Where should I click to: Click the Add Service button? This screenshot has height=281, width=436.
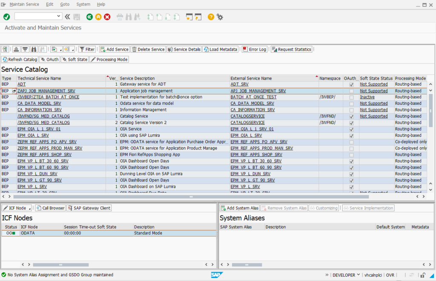pyautogui.click(x=114, y=49)
